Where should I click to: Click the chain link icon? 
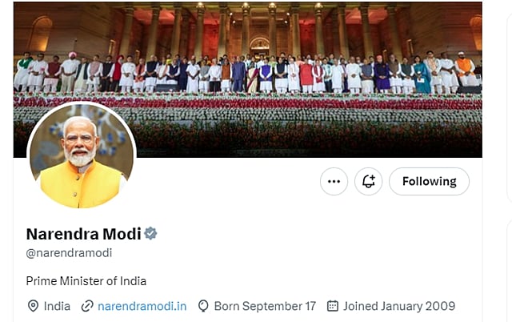tap(87, 306)
